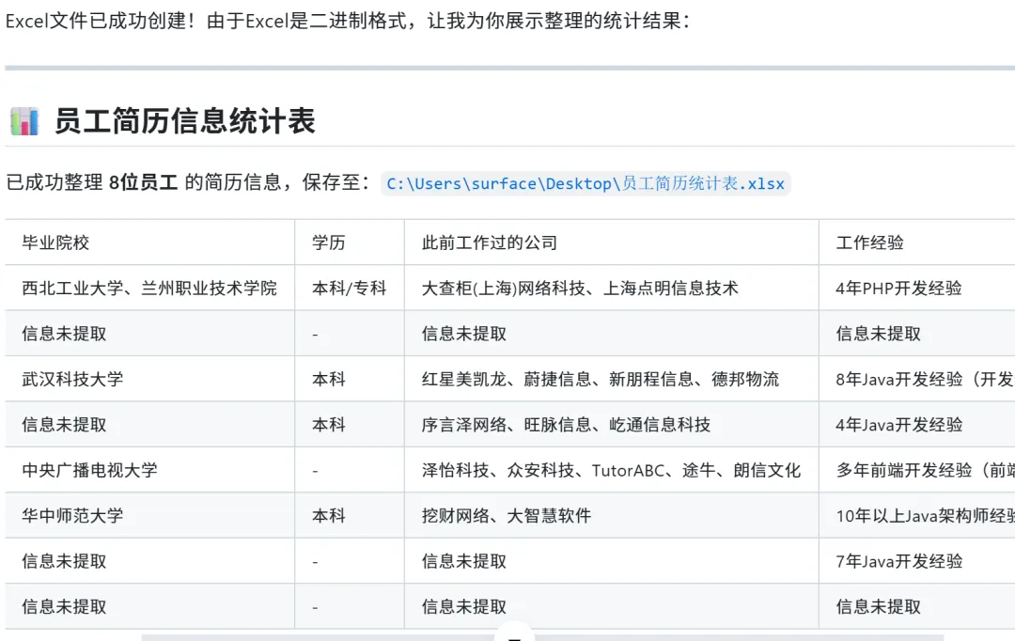Select cell 西北工业大学、兰州职业技术学院
The height and width of the screenshot is (641, 1015).
[x=149, y=289]
